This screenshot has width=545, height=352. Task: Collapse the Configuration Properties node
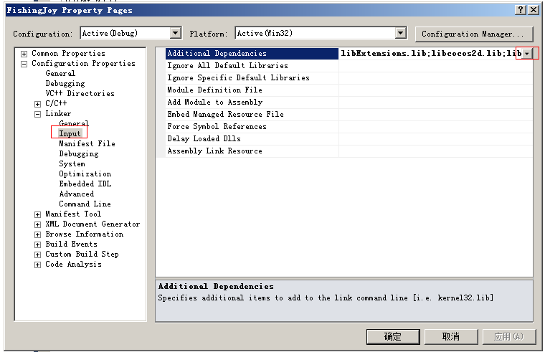pyautogui.click(x=24, y=64)
